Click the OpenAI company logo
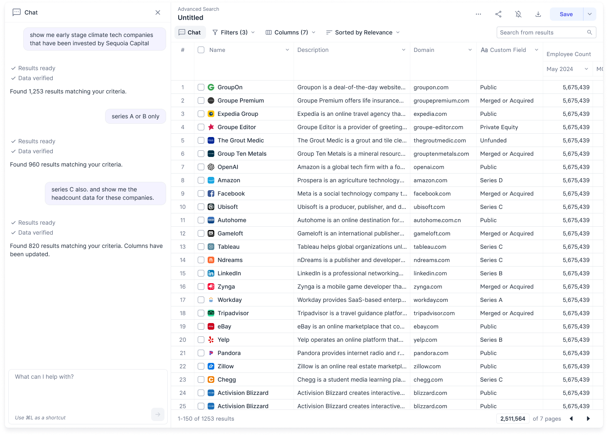The image size is (608, 436). pyautogui.click(x=211, y=167)
